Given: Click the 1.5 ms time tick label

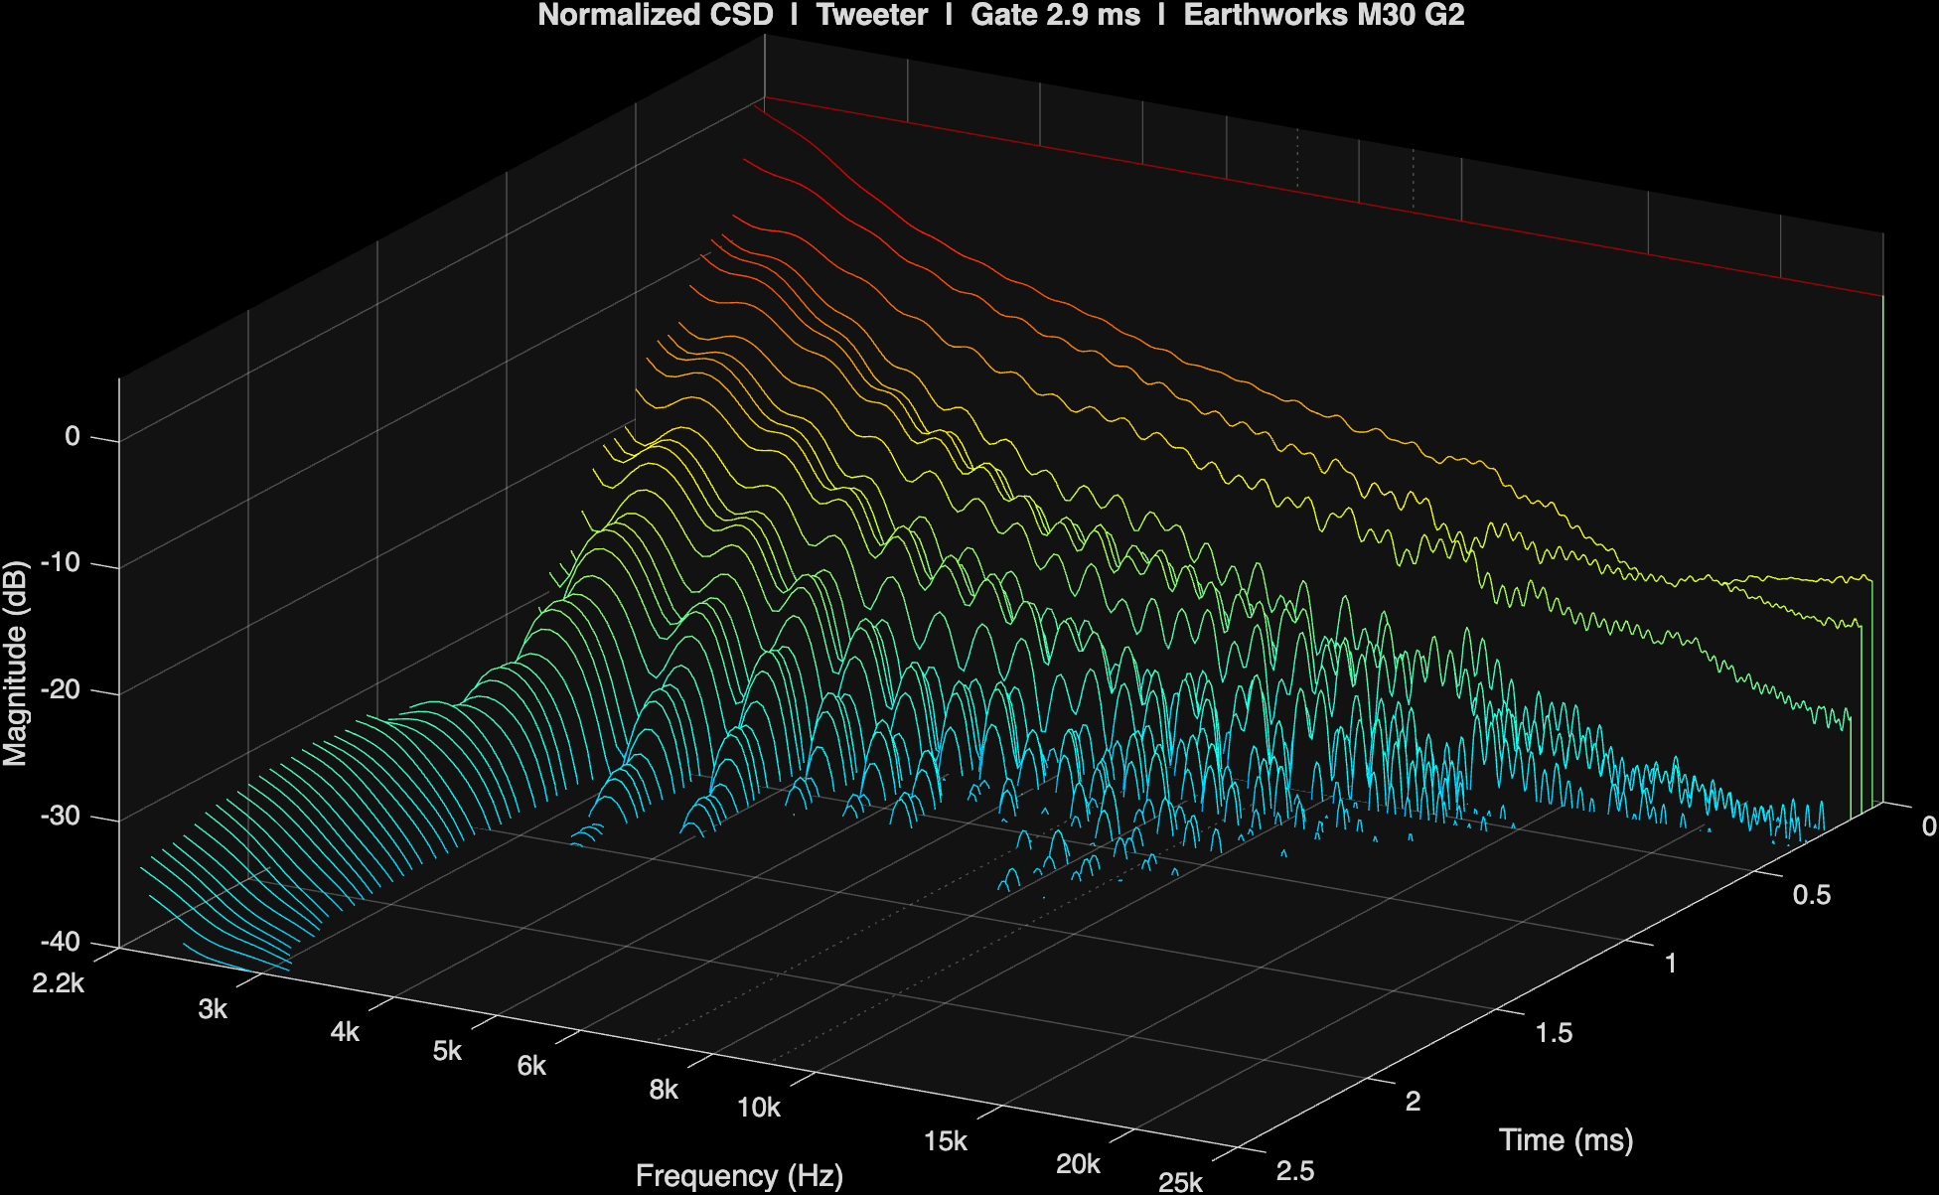Looking at the screenshot, I should coord(1555,1033).
